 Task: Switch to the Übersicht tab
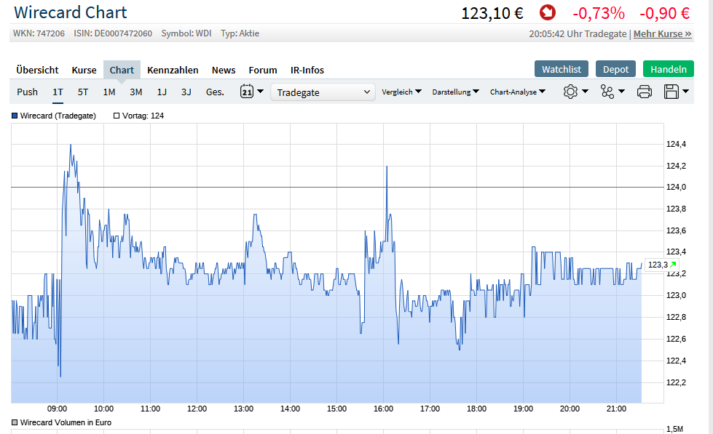coord(37,70)
